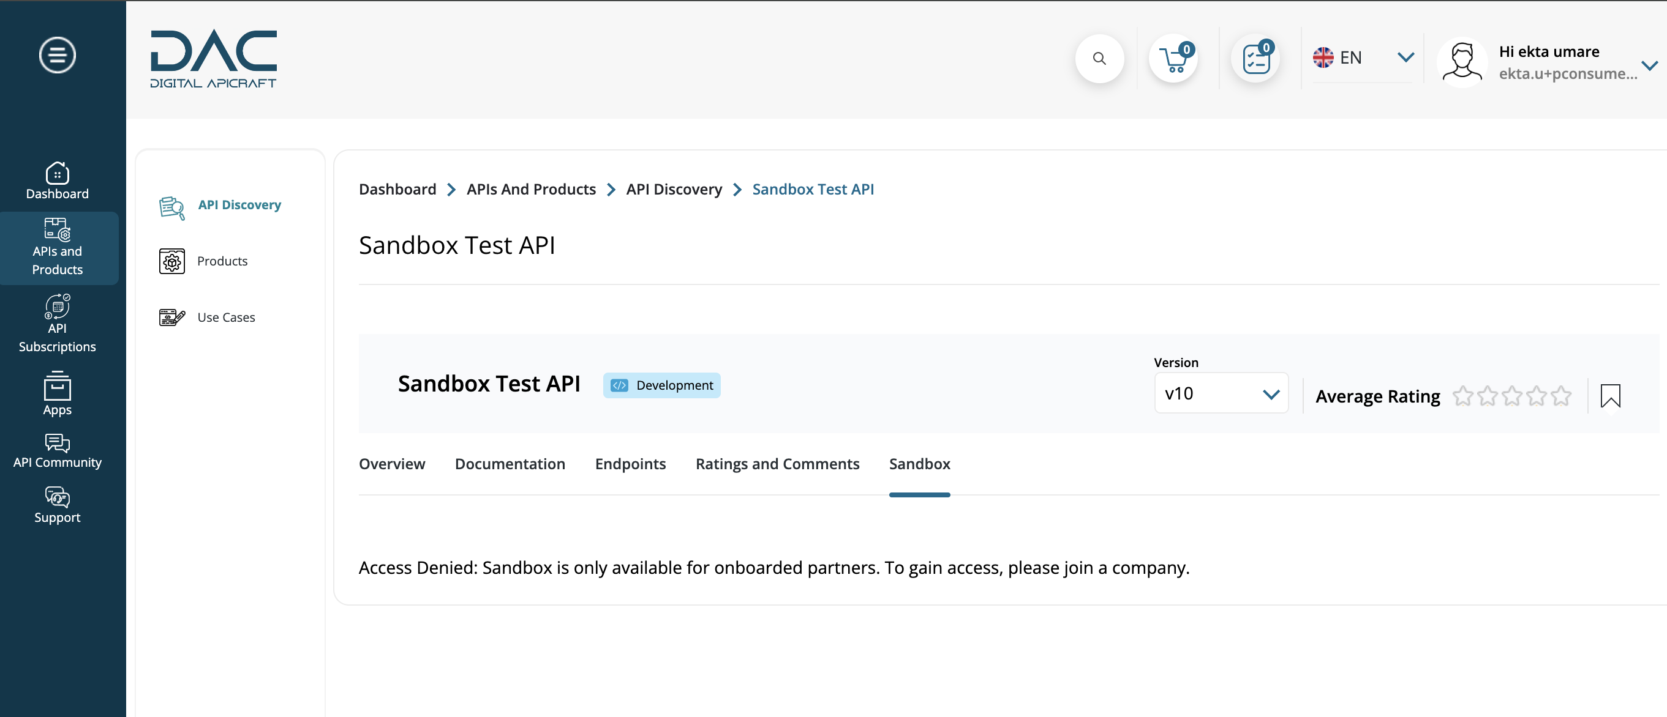Click the Average Rating label
Viewport: 1667px width, 717px height.
click(x=1378, y=396)
